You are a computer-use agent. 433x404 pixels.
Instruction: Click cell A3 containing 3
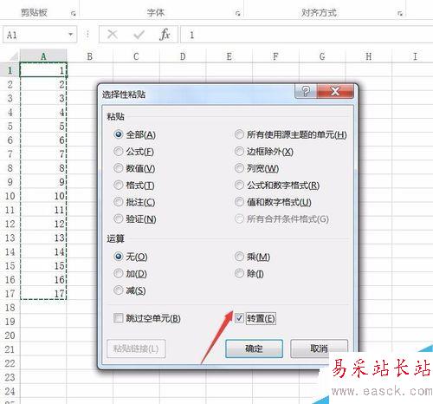click(x=43, y=98)
